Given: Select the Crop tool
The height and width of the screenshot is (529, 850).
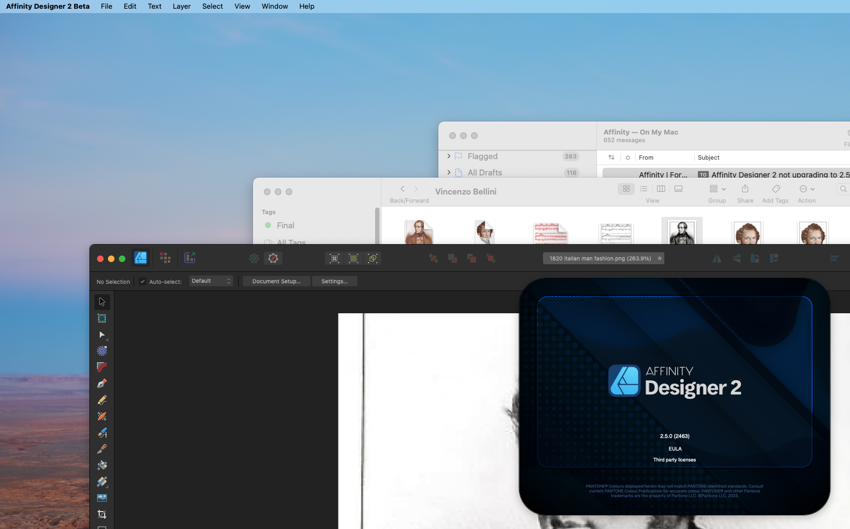Looking at the screenshot, I should tap(101, 514).
